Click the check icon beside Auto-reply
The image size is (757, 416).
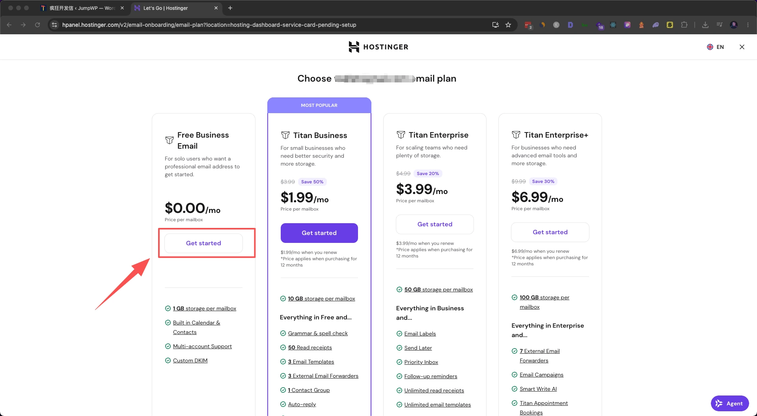[x=283, y=405]
